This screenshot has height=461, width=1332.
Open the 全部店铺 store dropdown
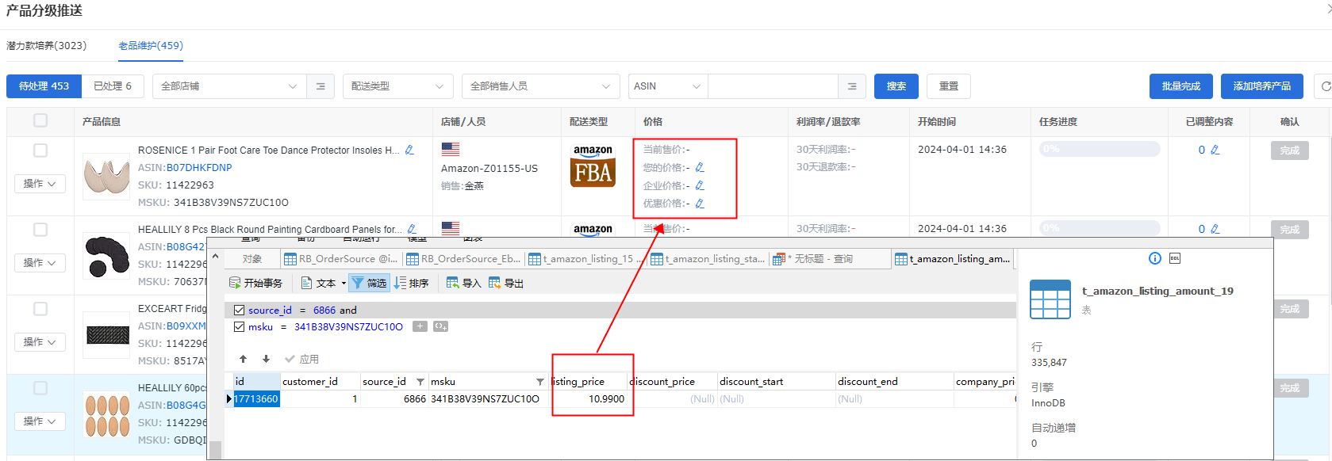[229, 86]
